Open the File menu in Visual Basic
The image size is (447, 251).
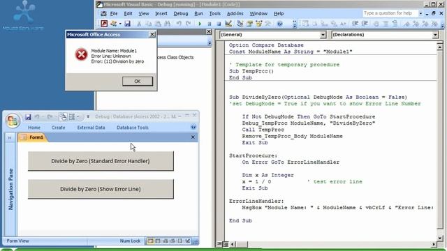pos(114,13)
